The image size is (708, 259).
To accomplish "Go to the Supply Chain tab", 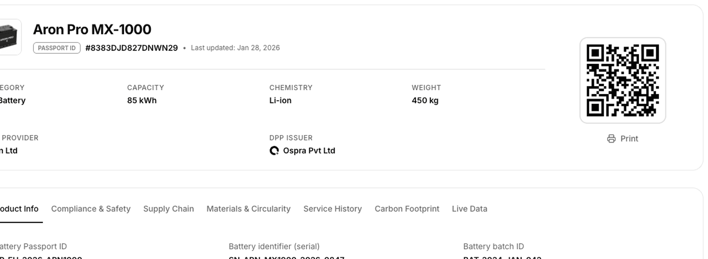I will (x=168, y=209).
